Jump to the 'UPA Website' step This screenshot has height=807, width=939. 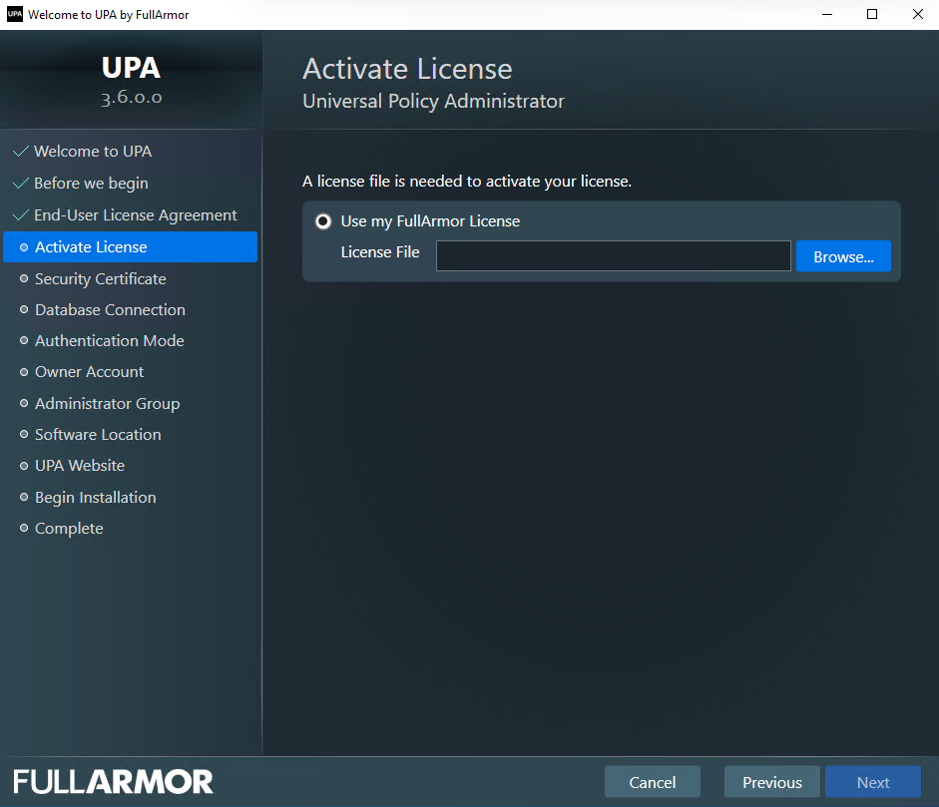(80, 466)
